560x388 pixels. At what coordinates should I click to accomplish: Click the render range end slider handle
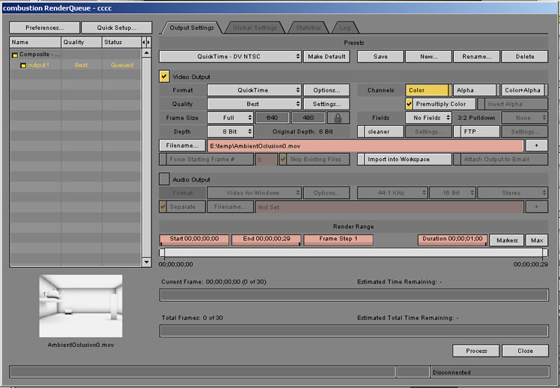point(545,253)
